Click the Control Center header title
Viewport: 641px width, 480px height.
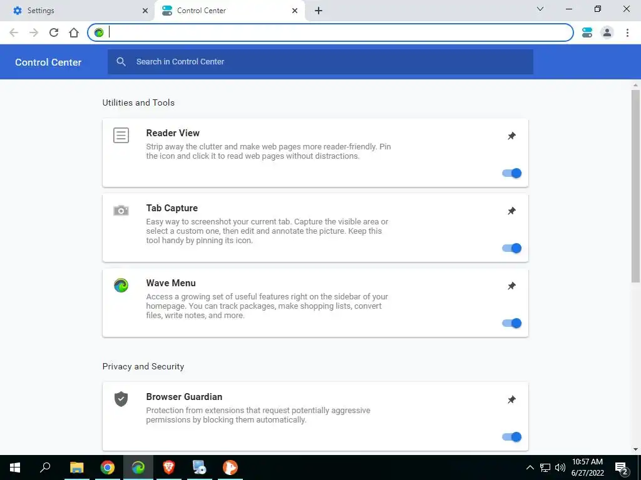[48, 62]
